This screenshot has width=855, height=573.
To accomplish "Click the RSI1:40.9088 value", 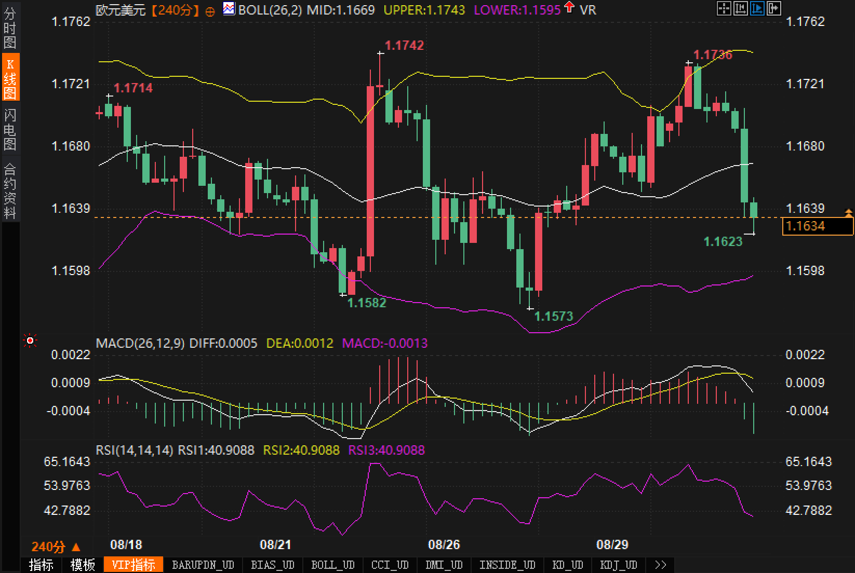I will coord(216,450).
